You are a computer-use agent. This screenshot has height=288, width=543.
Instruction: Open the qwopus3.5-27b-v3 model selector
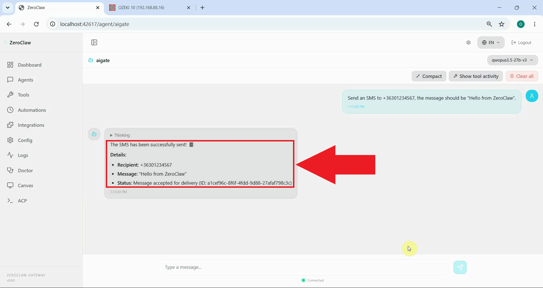coord(512,60)
